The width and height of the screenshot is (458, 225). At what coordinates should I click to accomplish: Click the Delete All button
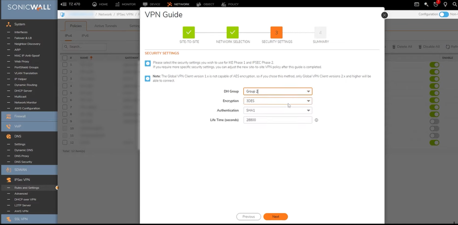(402, 46)
